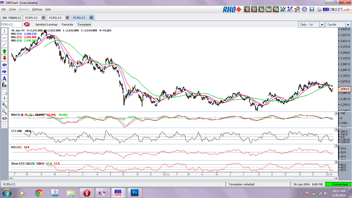Screen dimensions: 352x198
Task: Open settings gear in toolbar
Action: click(305, 10)
